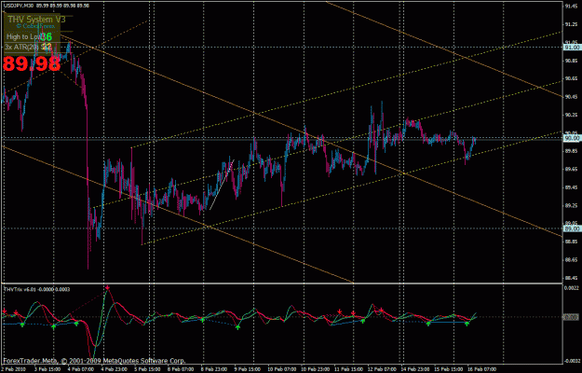
Task: Click the 5 Feb 15:00 time label
Action: click(147, 369)
